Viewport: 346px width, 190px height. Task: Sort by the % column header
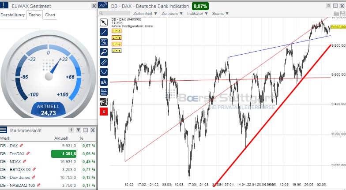(x=81, y=138)
